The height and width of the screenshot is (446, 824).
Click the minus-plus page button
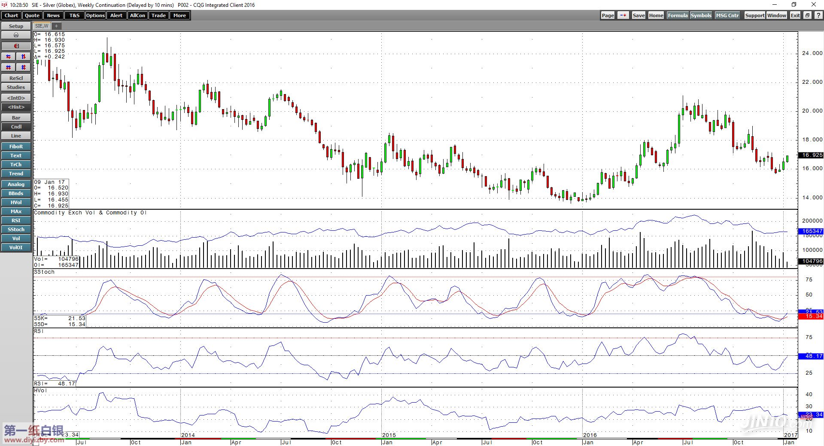[623, 15]
